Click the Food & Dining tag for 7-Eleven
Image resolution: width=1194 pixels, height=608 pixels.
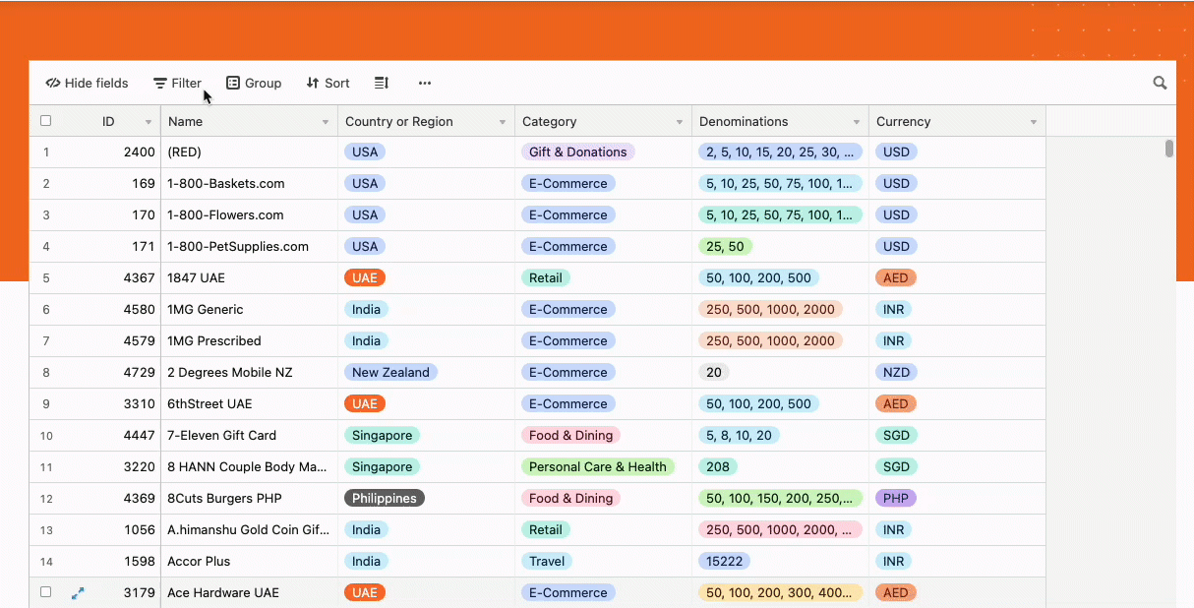pos(570,436)
